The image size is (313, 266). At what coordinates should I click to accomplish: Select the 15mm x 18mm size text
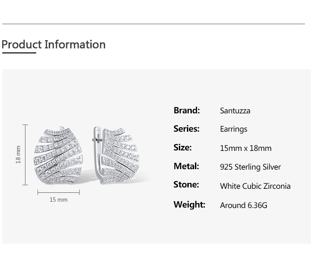[x=245, y=148]
